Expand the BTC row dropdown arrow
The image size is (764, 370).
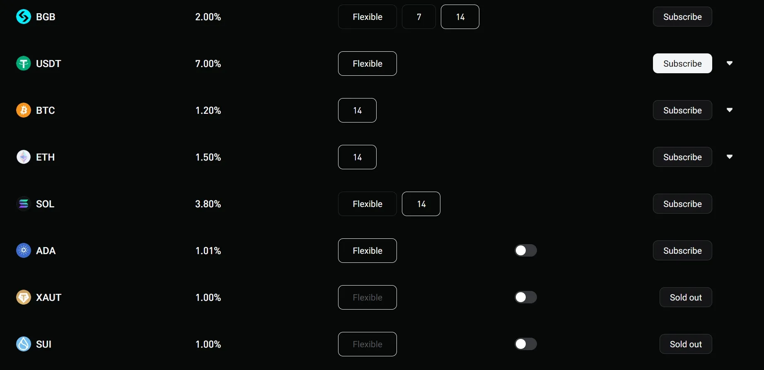[730, 110]
